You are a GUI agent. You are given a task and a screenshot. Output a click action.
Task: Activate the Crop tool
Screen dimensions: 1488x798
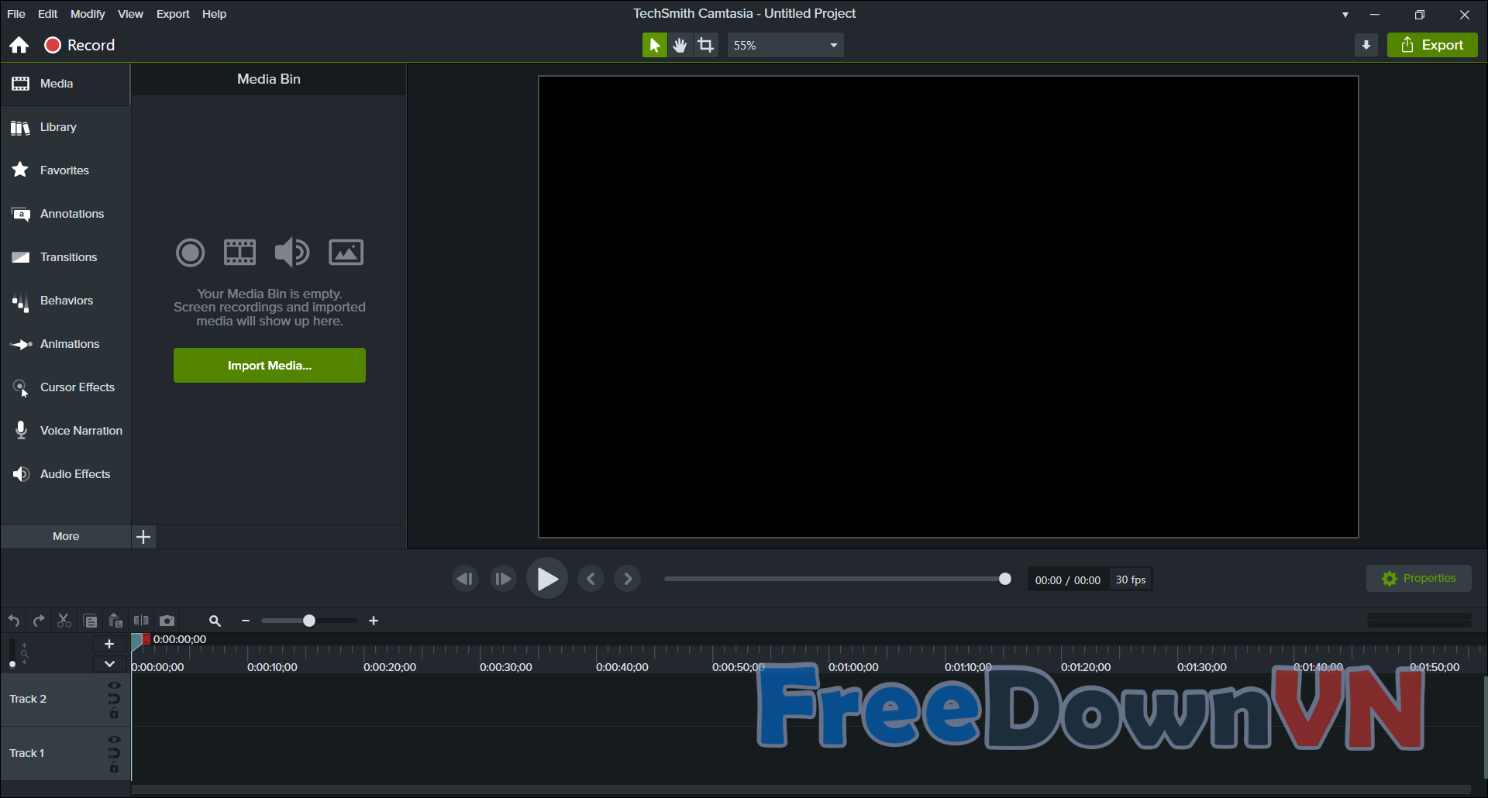pos(706,45)
